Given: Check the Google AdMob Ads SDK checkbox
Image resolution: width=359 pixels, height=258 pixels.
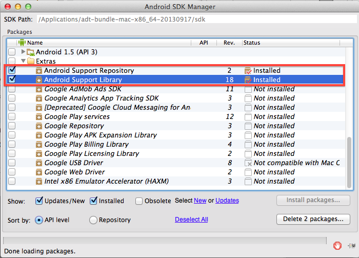Looking at the screenshot, I should (x=12, y=89).
